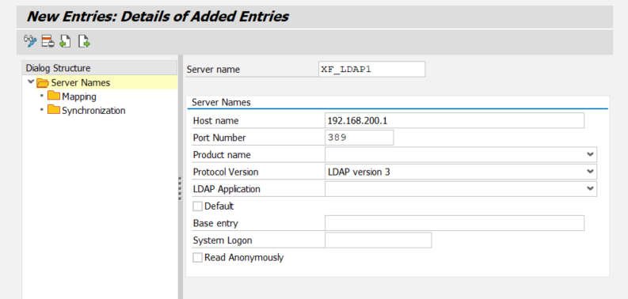Click the Product name label

pyautogui.click(x=222, y=155)
